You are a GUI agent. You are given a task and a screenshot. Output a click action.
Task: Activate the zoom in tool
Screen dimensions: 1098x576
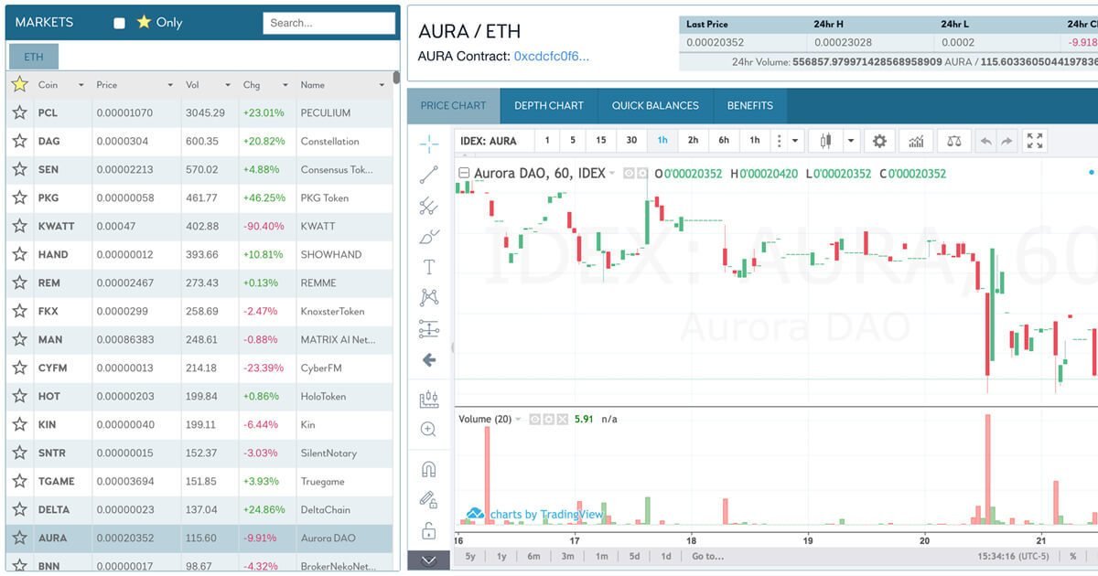coord(428,429)
